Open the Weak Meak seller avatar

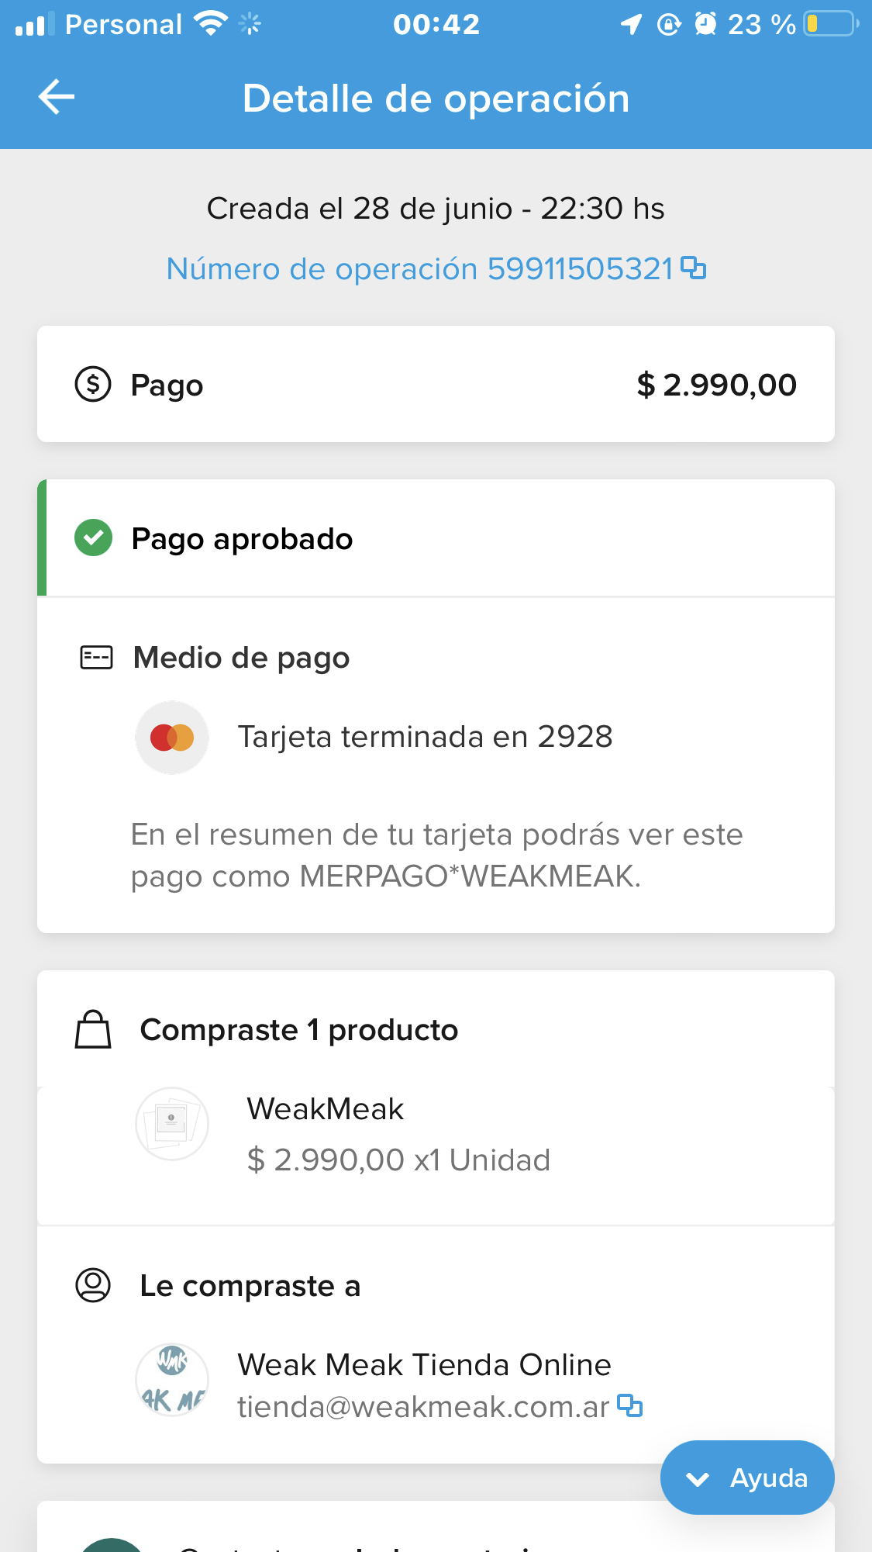pyautogui.click(x=172, y=1380)
